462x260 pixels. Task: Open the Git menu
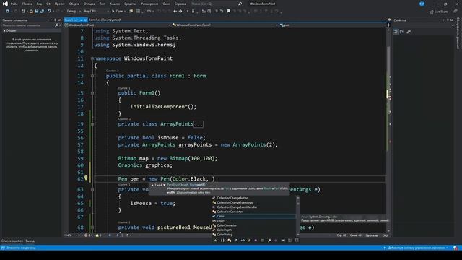point(48,4)
